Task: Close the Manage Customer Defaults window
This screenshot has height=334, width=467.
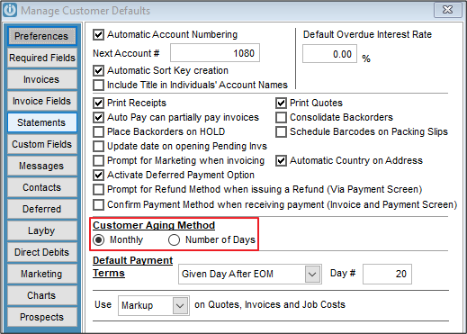Action: point(447,10)
